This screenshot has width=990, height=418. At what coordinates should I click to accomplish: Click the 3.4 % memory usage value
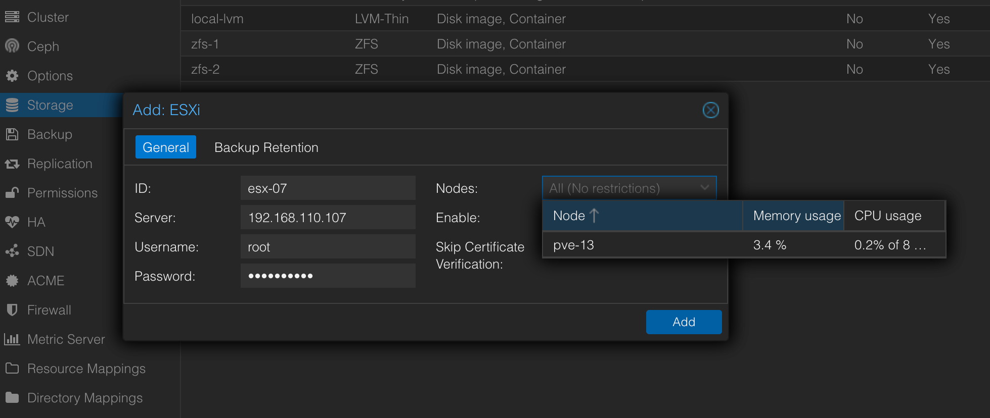(770, 245)
